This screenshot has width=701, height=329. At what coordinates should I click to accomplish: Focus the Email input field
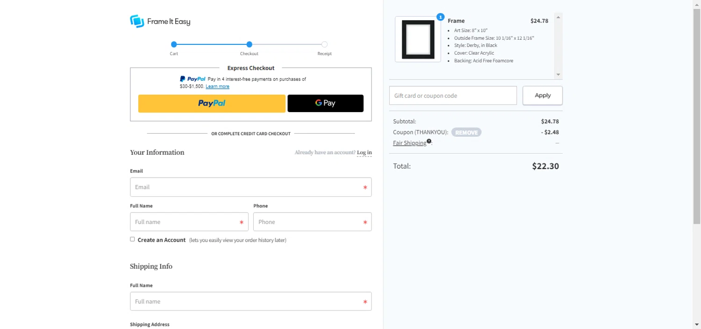pyautogui.click(x=250, y=187)
